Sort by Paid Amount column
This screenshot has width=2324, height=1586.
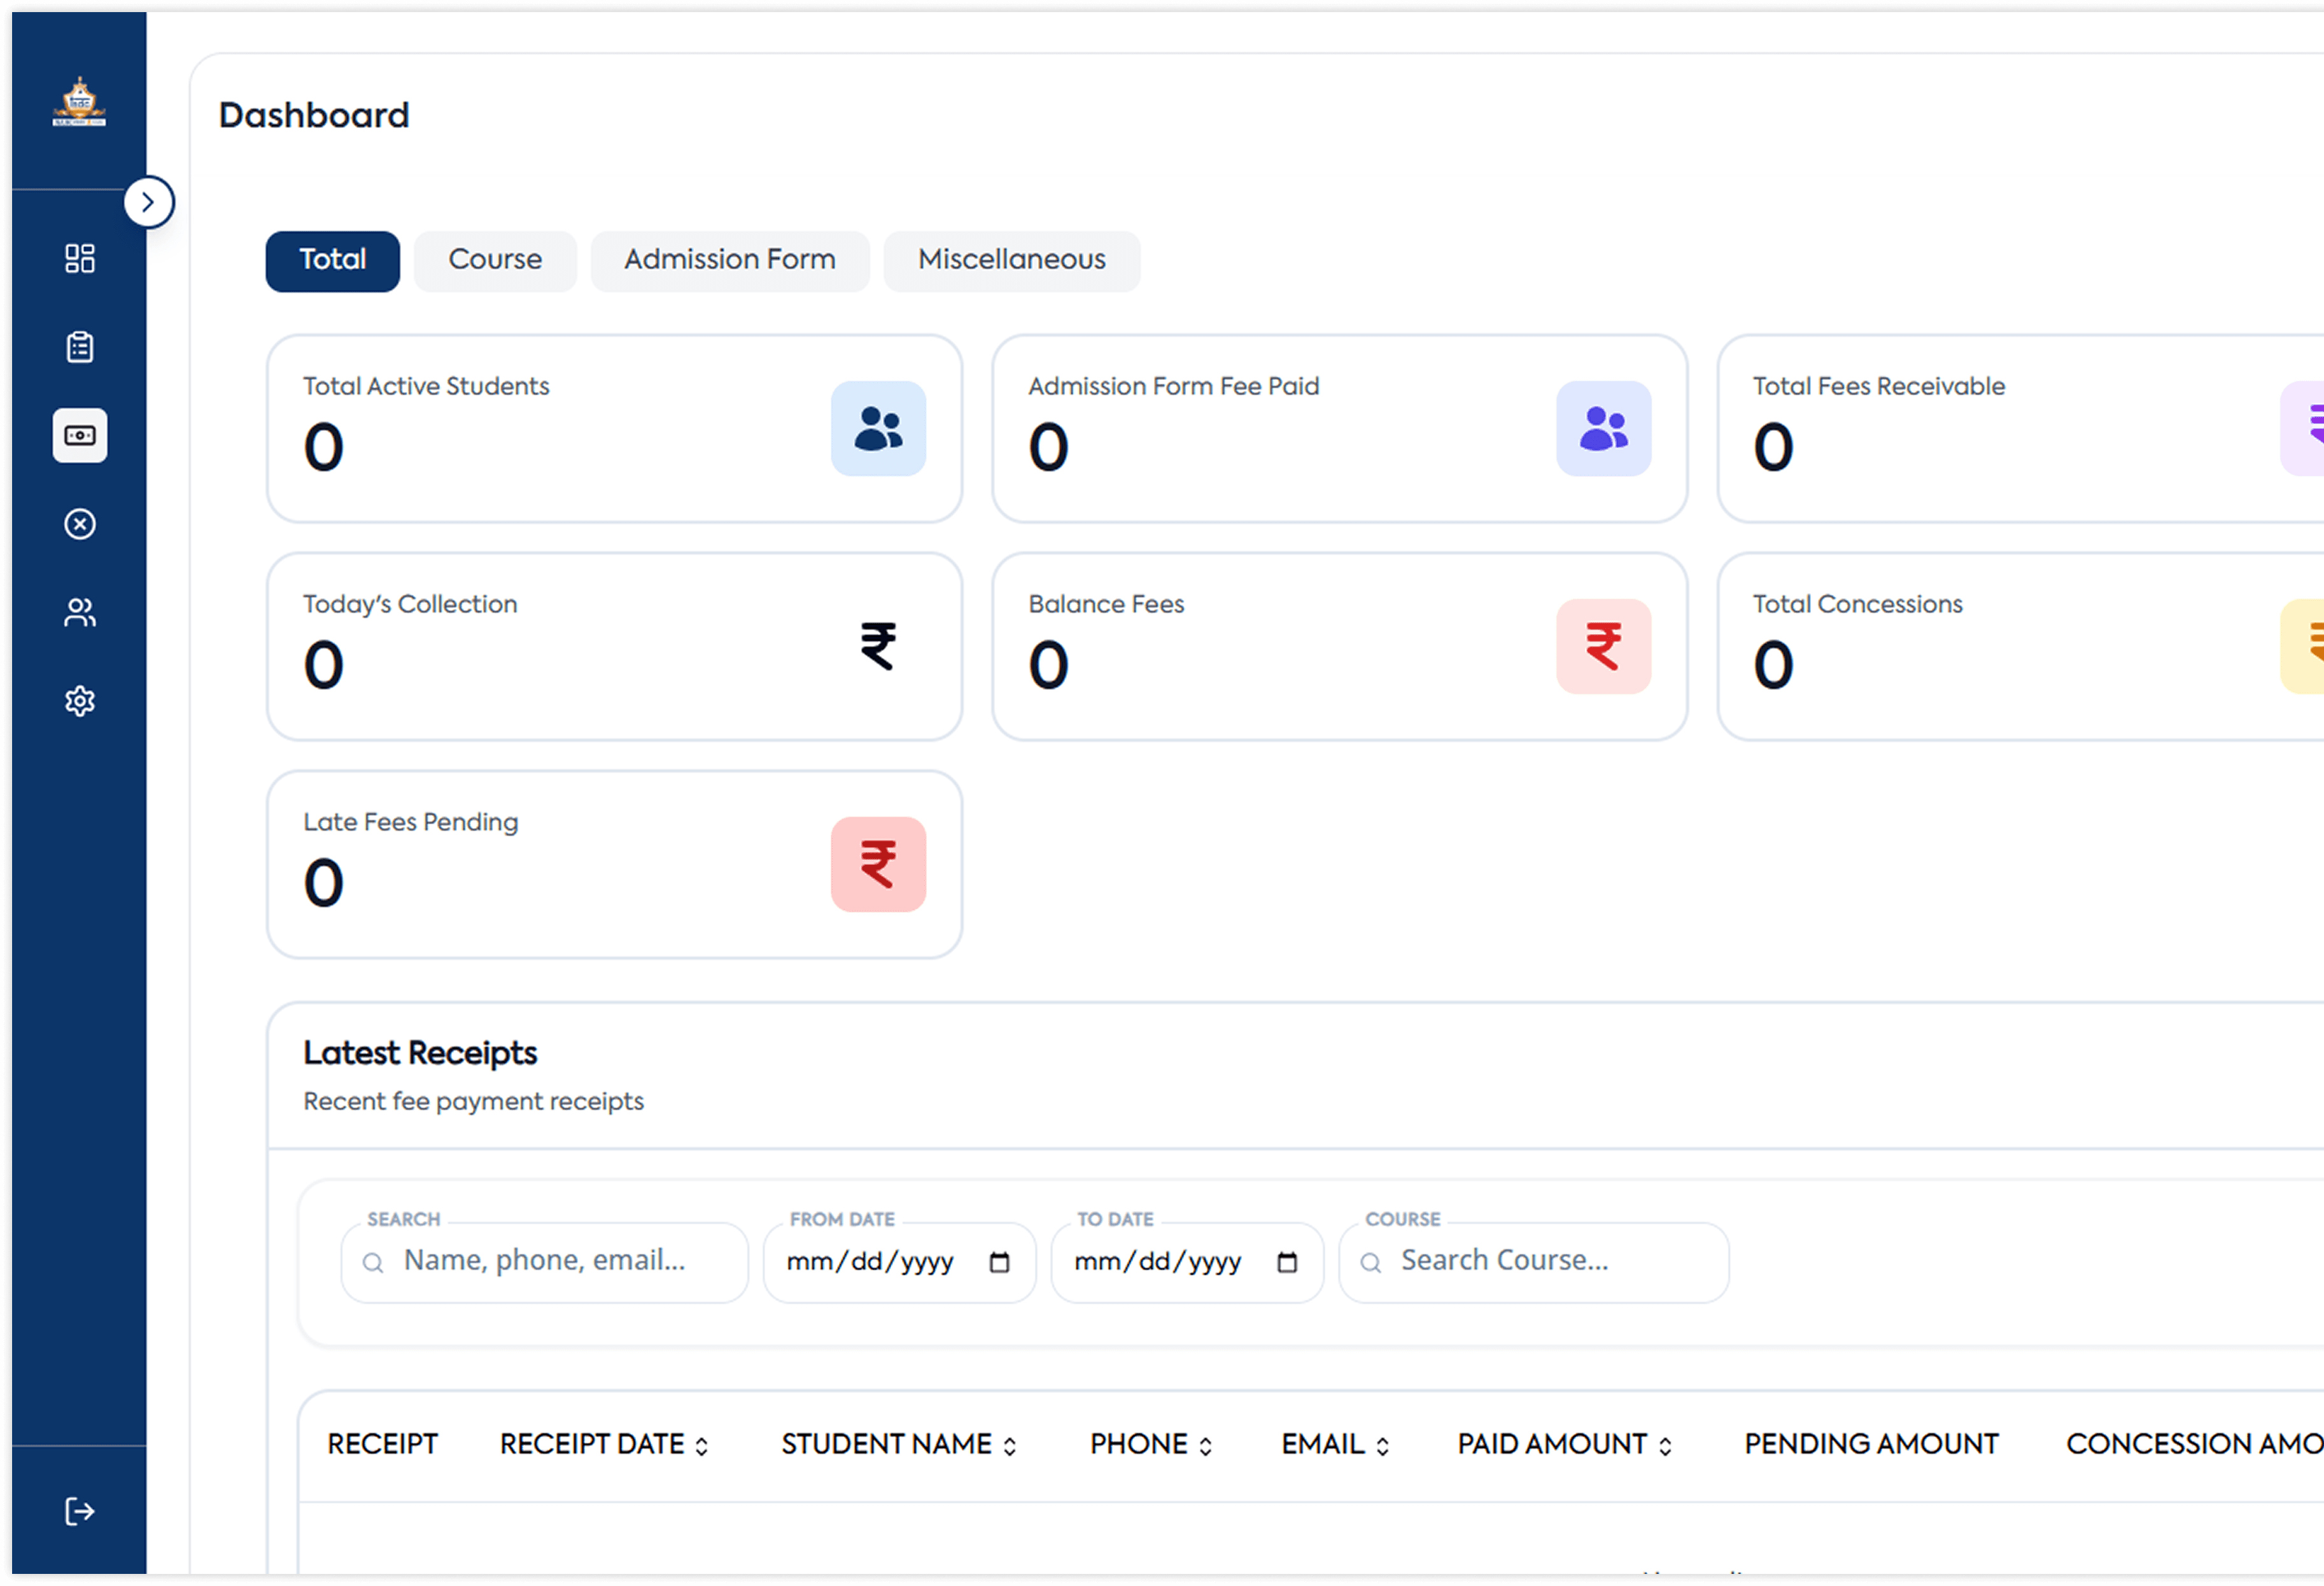pos(1564,1444)
